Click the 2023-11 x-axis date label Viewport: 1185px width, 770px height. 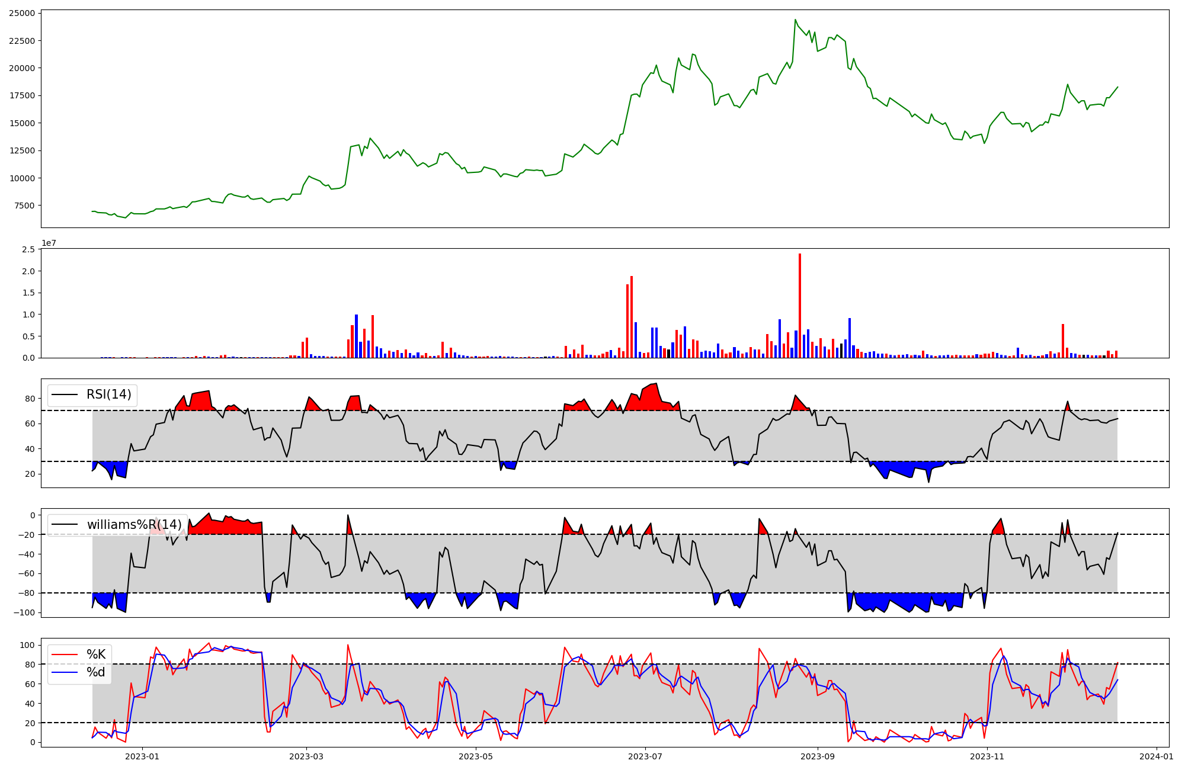(988, 756)
